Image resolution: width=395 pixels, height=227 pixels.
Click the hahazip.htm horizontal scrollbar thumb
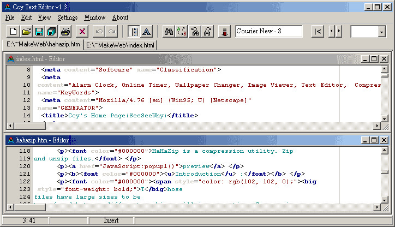[29, 207]
